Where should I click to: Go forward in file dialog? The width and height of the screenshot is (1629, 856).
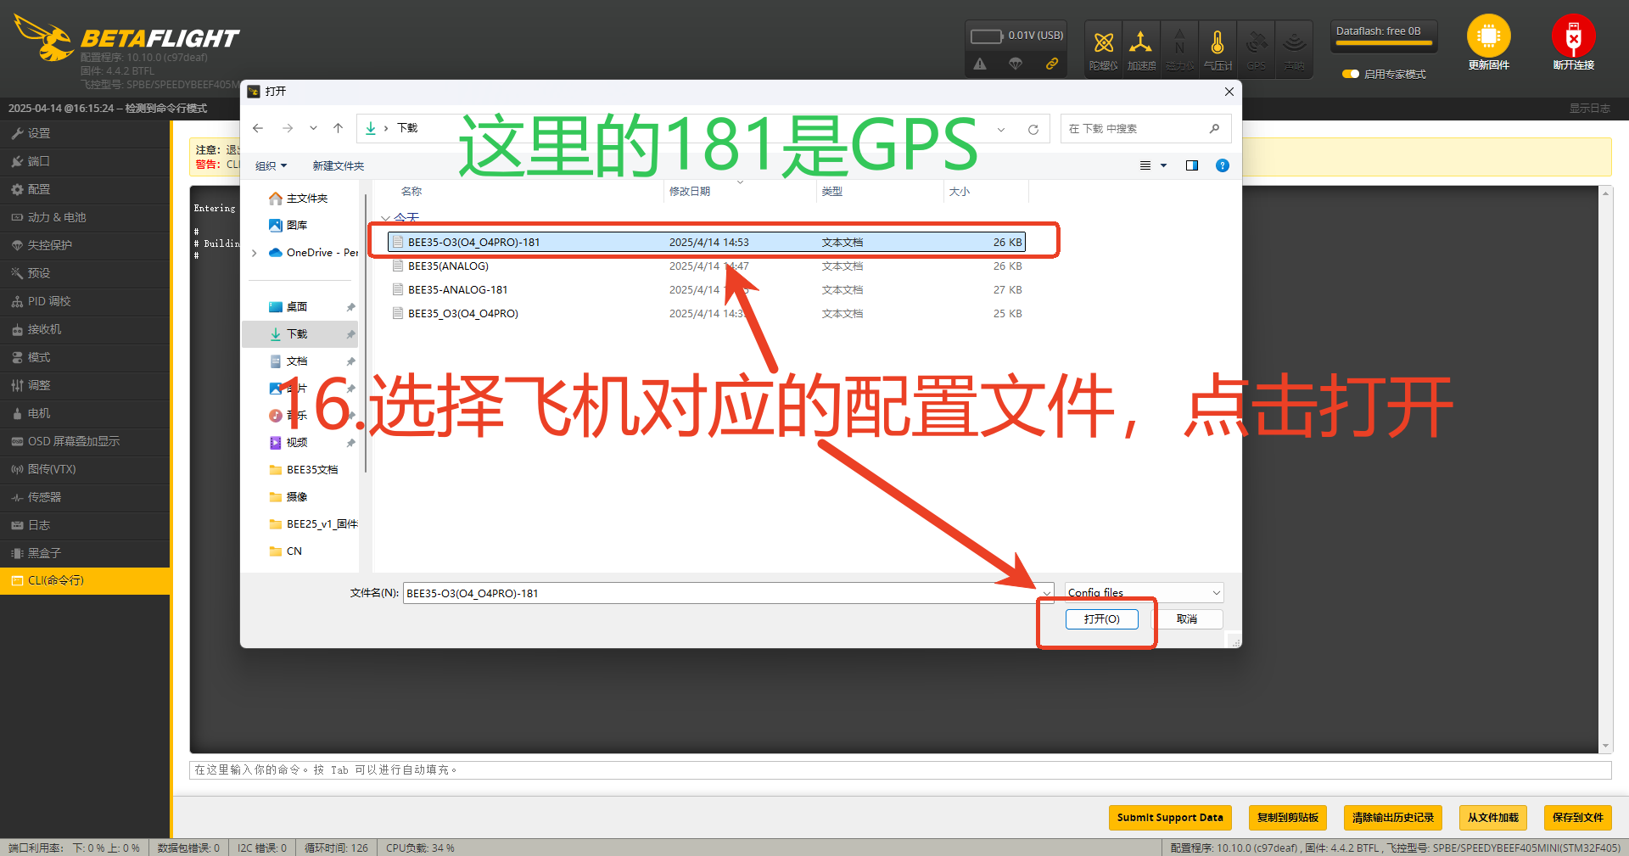tap(288, 128)
